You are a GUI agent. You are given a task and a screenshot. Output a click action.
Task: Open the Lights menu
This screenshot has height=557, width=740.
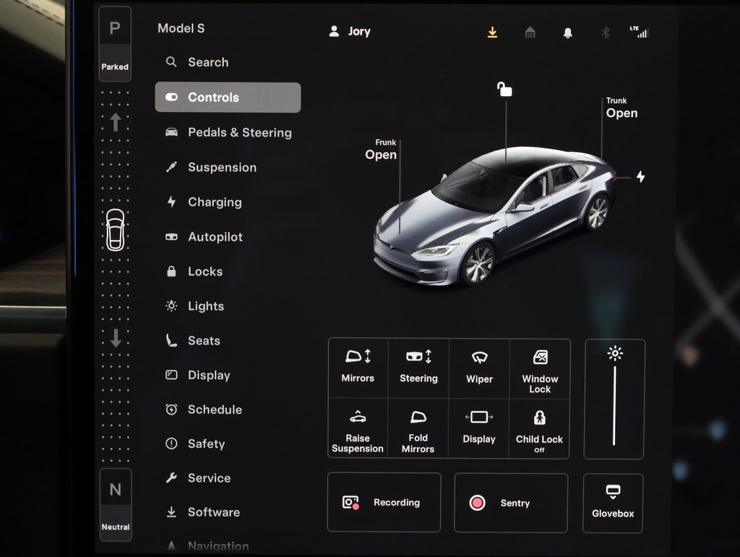pyautogui.click(x=194, y=306)
